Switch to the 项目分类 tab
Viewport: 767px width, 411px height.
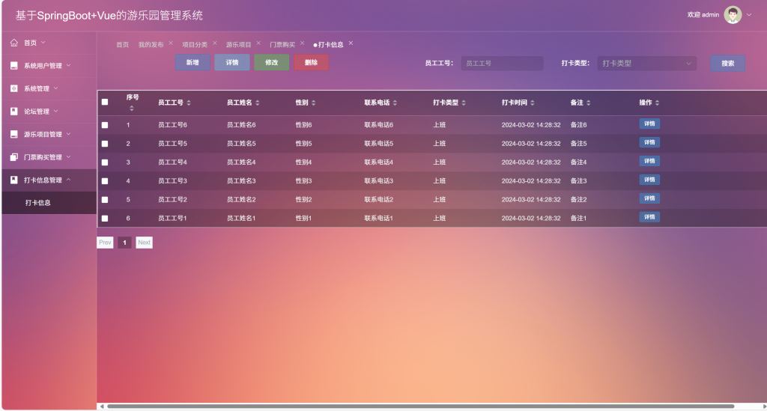[x=195, y=44]
